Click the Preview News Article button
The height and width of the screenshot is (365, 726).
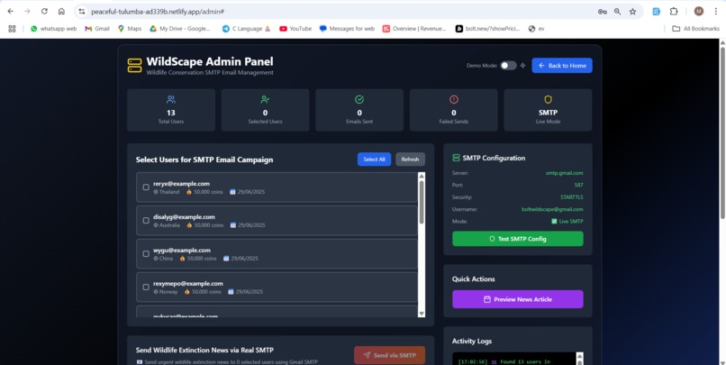(518, 299)
